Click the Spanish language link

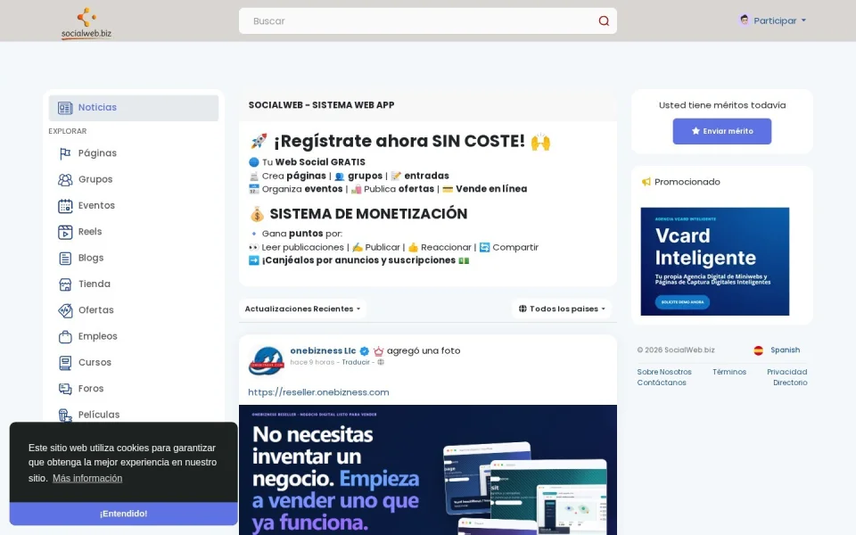(785, 350)
